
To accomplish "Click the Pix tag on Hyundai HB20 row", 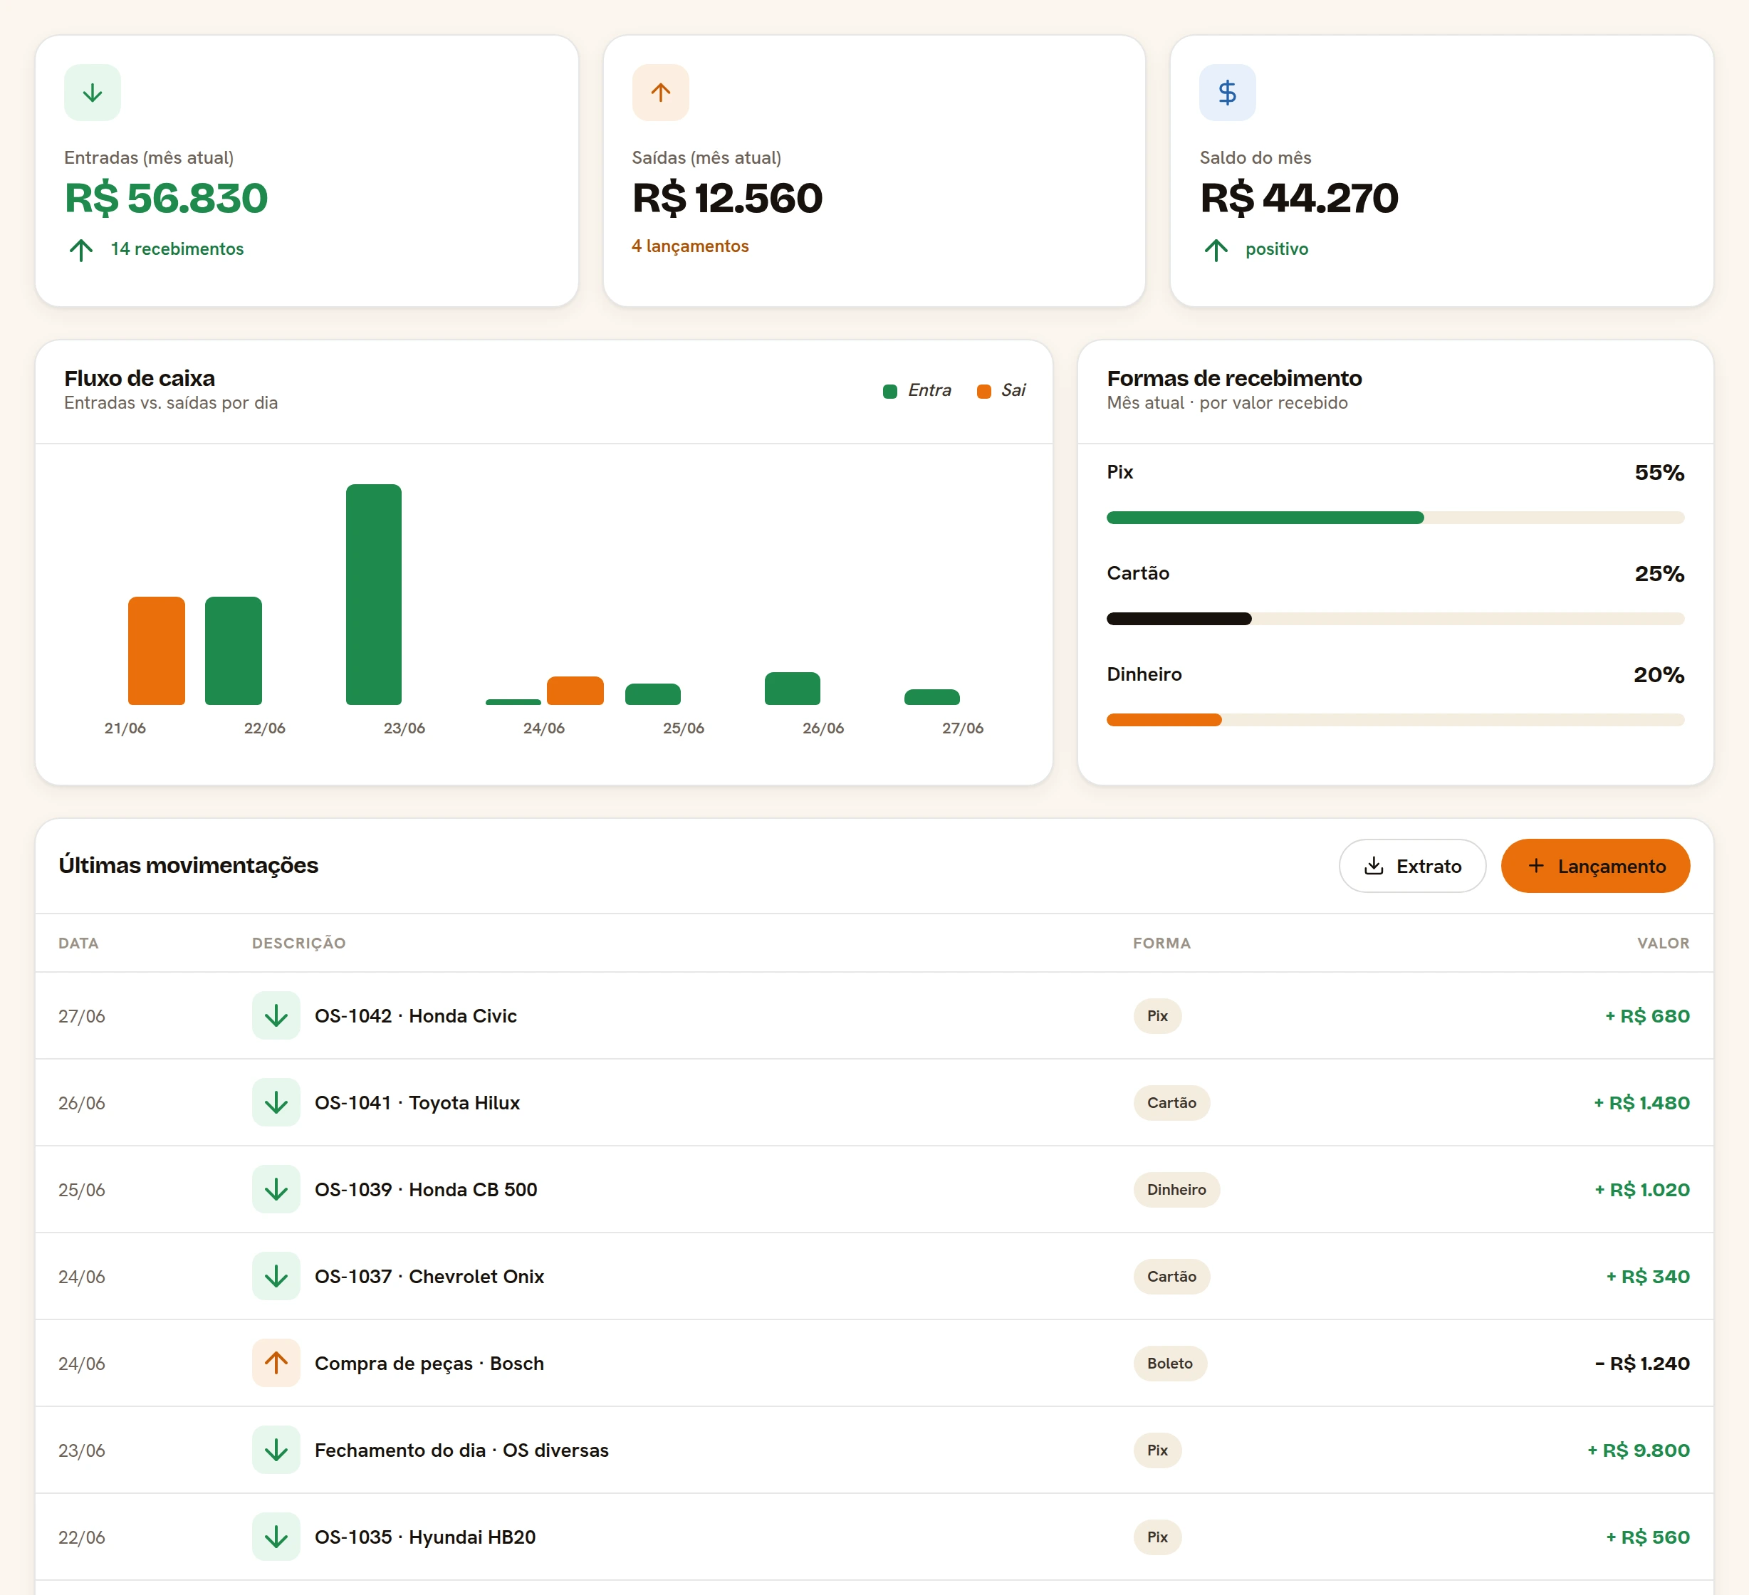I will 1157,1536.
